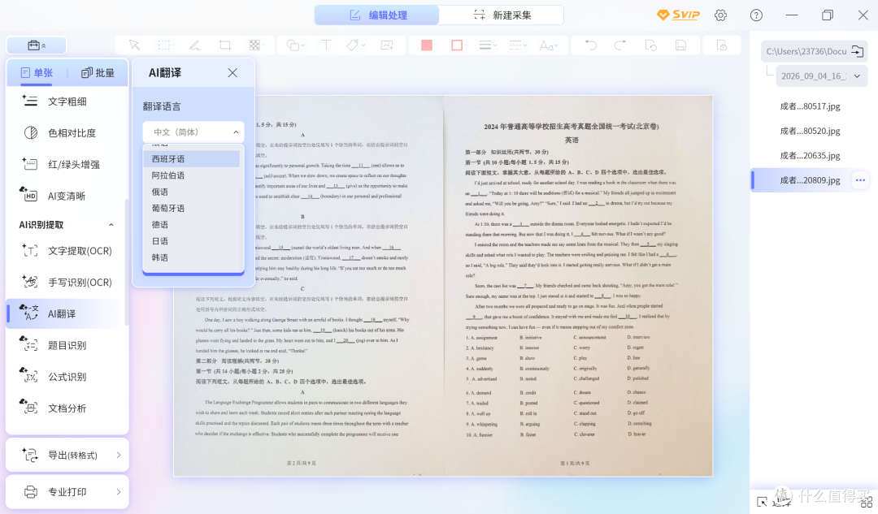
Task: Choose 西班牙语 from the language list
Action: [x=192, y=159]
